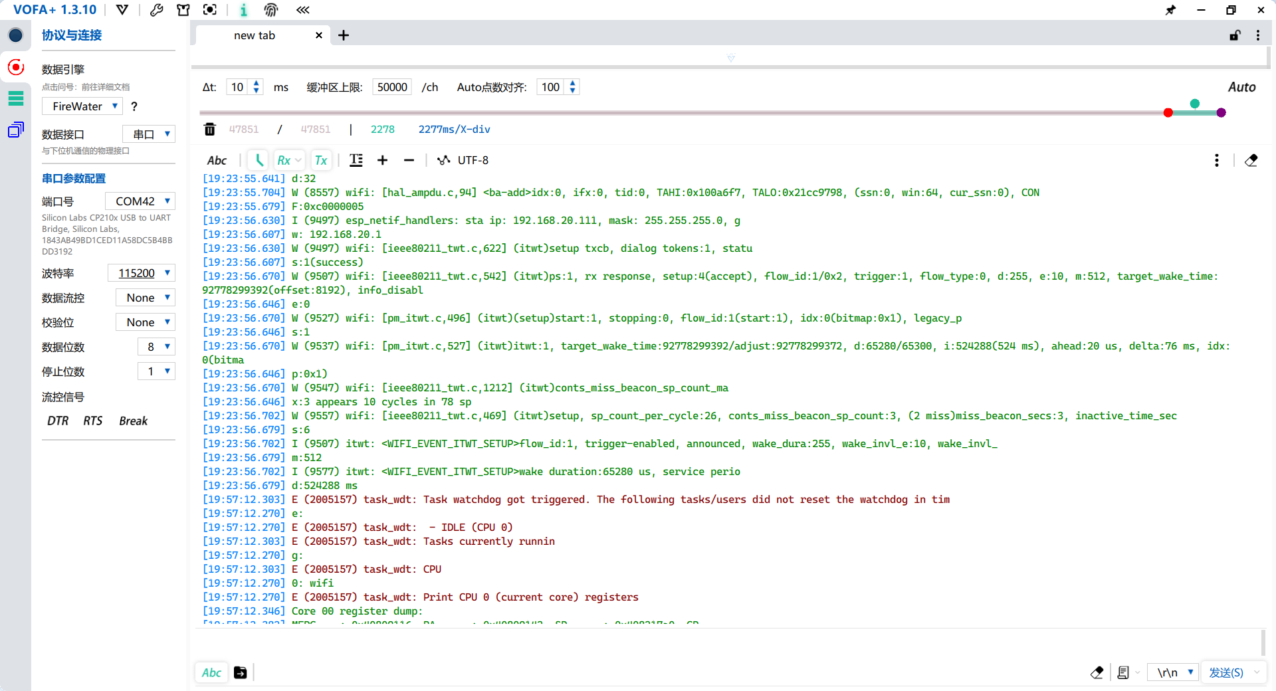Click the '?' help link next to FireWater

[x=134, y=106]
